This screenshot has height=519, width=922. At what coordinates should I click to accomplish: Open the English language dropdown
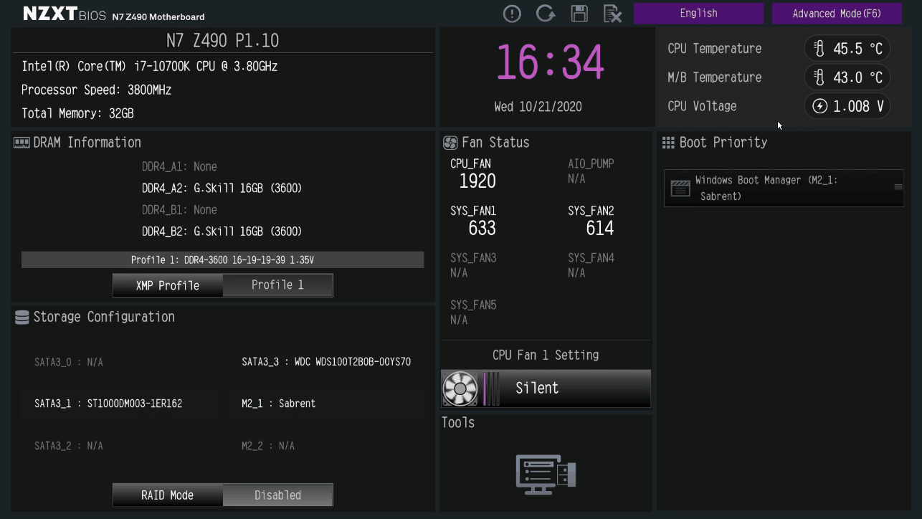coord(698,14)
